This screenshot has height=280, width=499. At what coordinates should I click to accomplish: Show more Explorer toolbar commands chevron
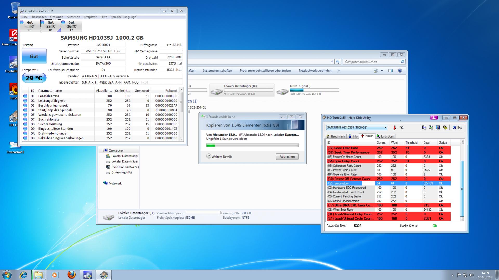[x=338, y=71]
